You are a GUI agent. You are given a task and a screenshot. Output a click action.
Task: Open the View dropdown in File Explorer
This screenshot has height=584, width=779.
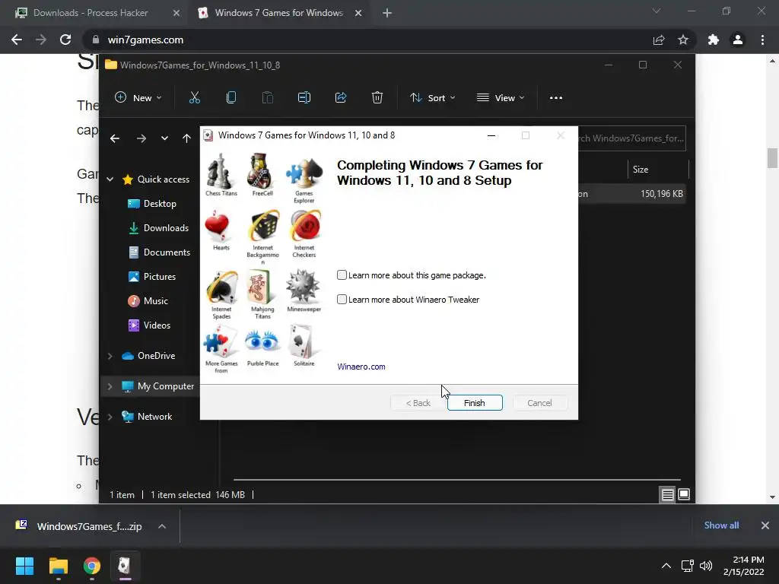(x=501, y=98)
